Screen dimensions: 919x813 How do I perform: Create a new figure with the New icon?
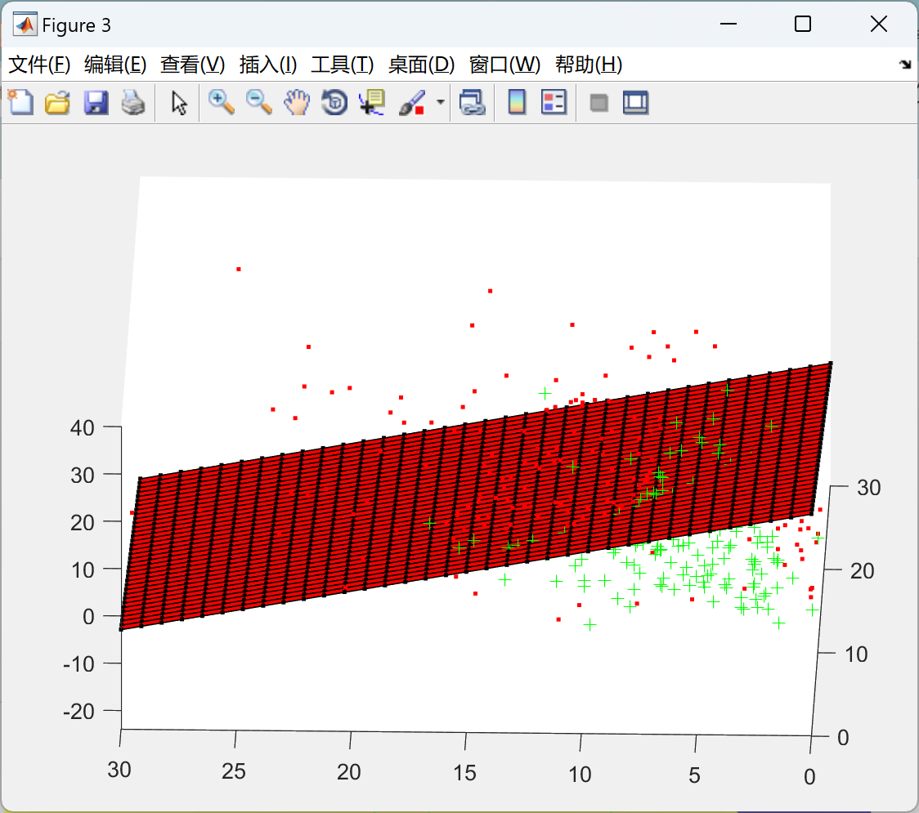coord(20,102)
